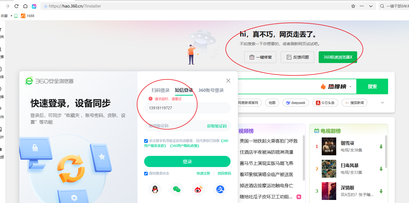Open 360用户服务条款 link
This screenshot has width=409, height=203.
(x=186, y=143)
